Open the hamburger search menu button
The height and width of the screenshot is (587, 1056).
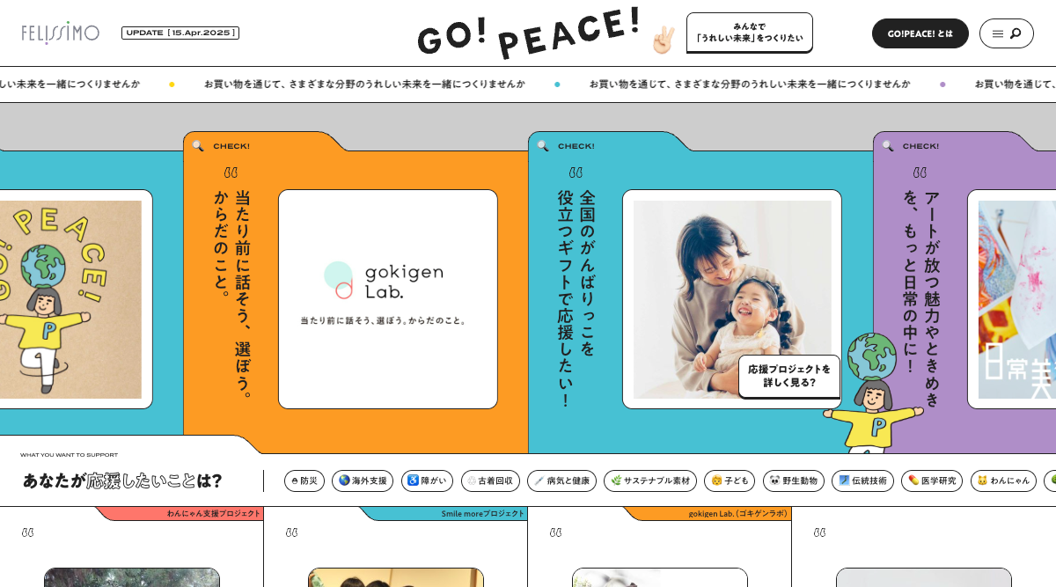coord(1007,33)
